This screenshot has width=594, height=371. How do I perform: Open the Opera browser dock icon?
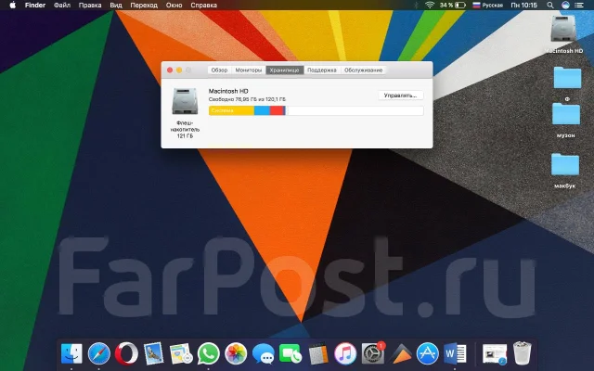126,353
